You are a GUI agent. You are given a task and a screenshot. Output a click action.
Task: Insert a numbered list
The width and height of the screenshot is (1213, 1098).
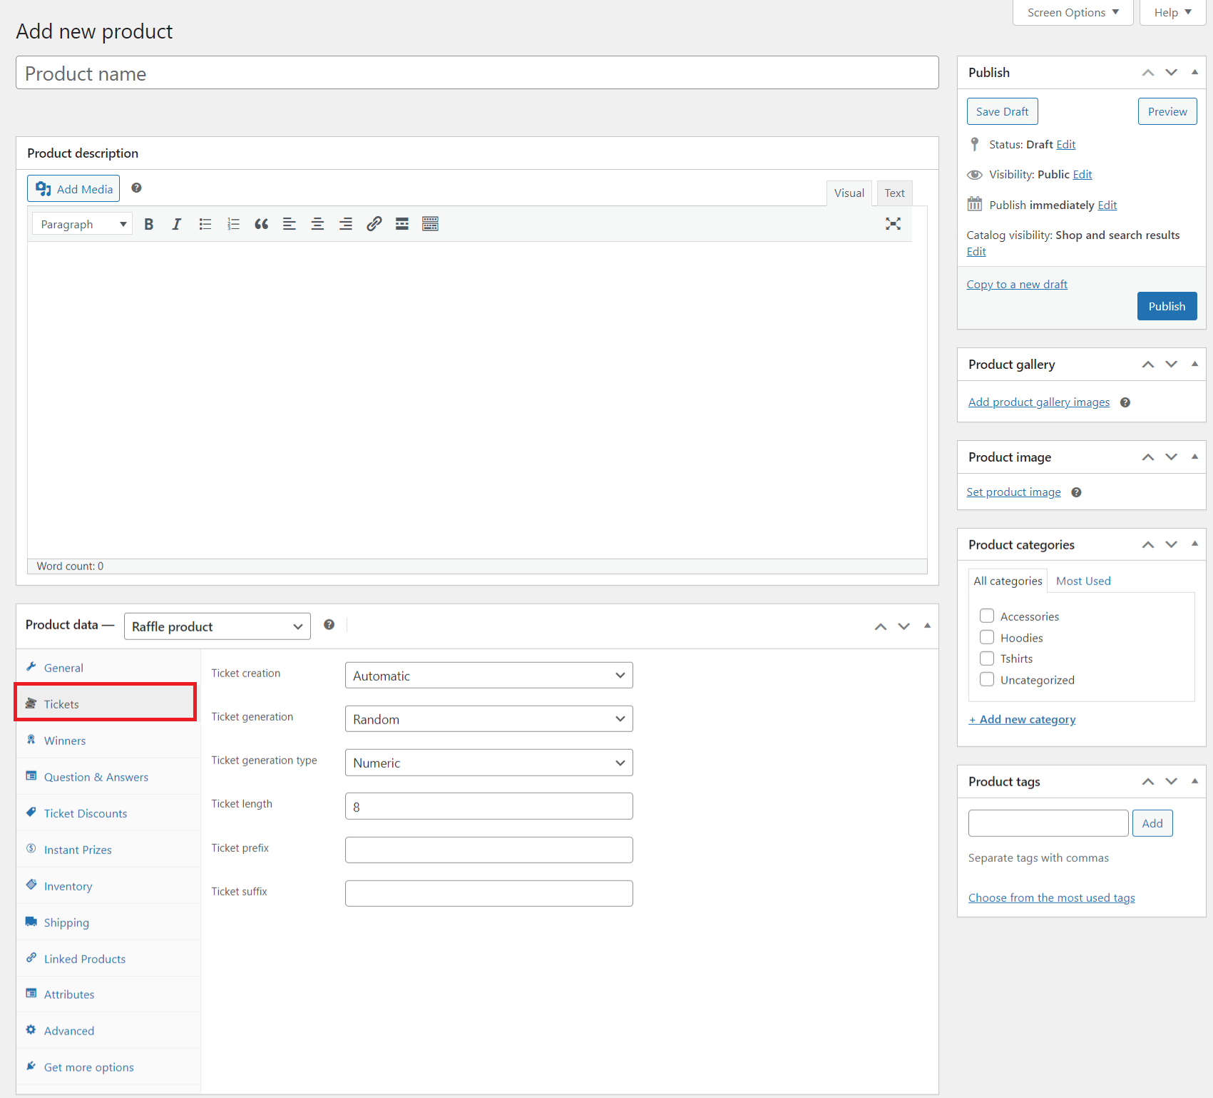(233, 224)
